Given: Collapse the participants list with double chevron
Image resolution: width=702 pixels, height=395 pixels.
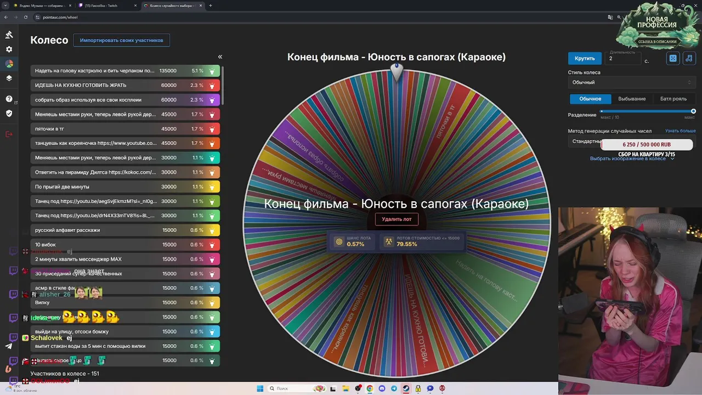Looking at the screenshot, I should point(220,57).
